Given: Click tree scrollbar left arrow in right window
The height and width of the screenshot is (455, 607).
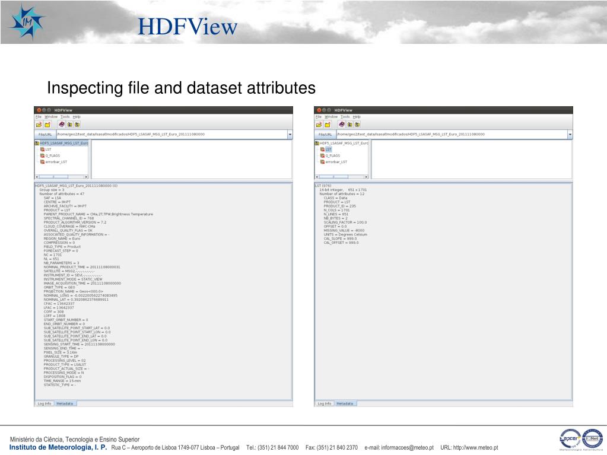Looking at the screenshot, I should tap(317, 177).
